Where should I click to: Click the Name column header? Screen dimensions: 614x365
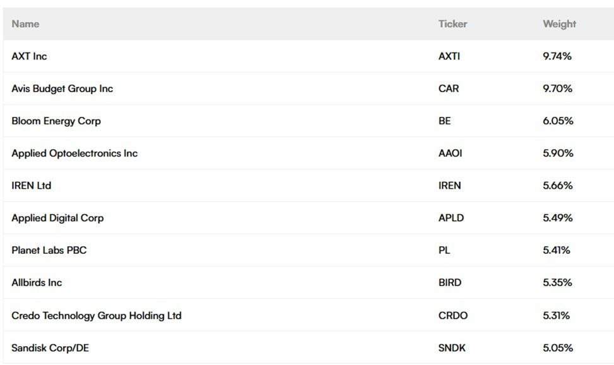(25, 24)
